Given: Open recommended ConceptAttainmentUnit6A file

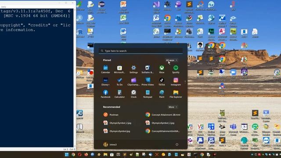Looking at the screenshot, I should pyautogui.click(x=163, y=131).
